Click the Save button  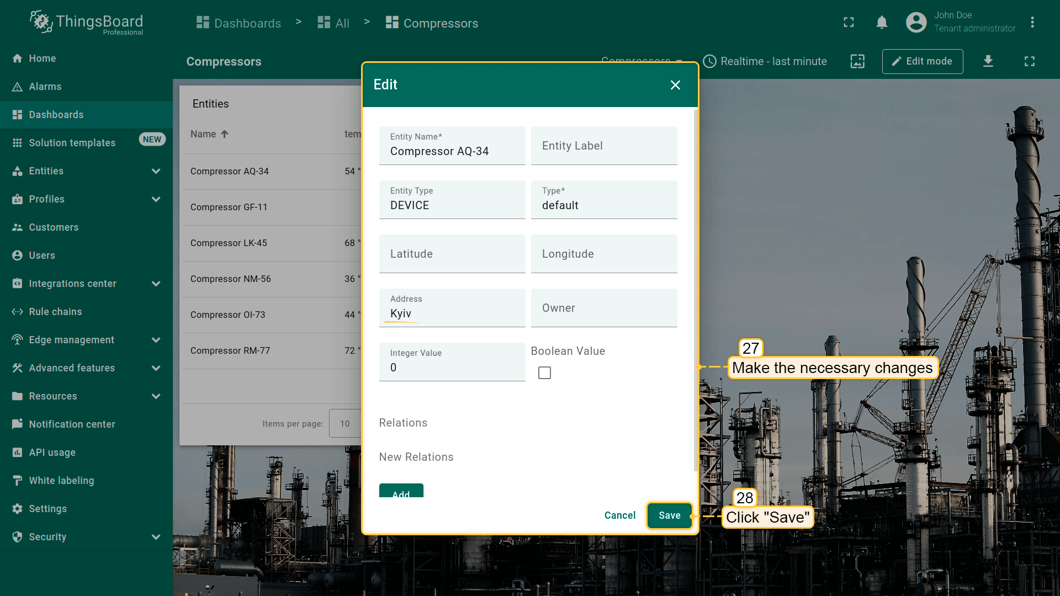(x=669, y=515)
